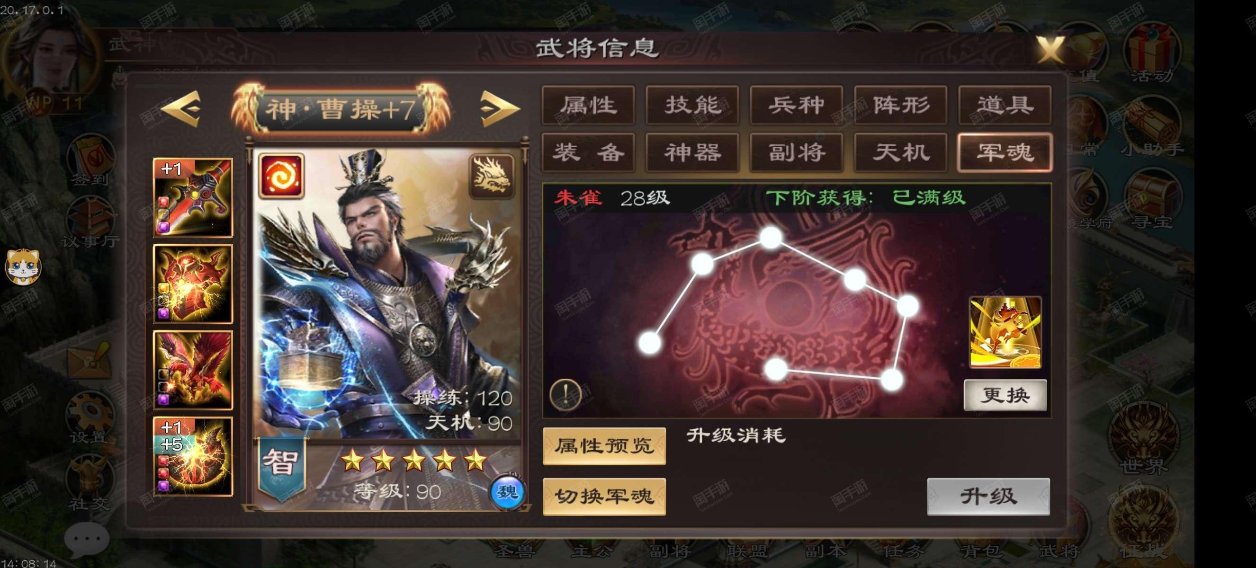
Task: Click the 属性预览 button
Action: (x=605, y=446)
